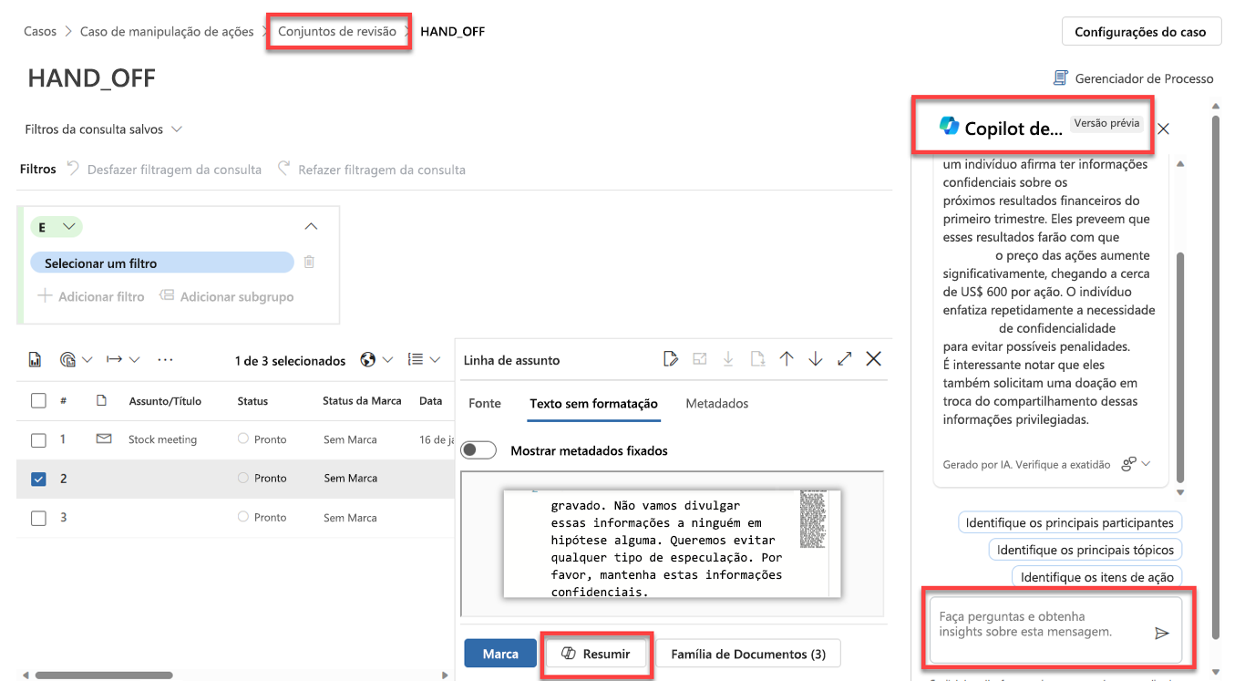
Task: Expand the document viewer to full size
Action: click(845, 359)
